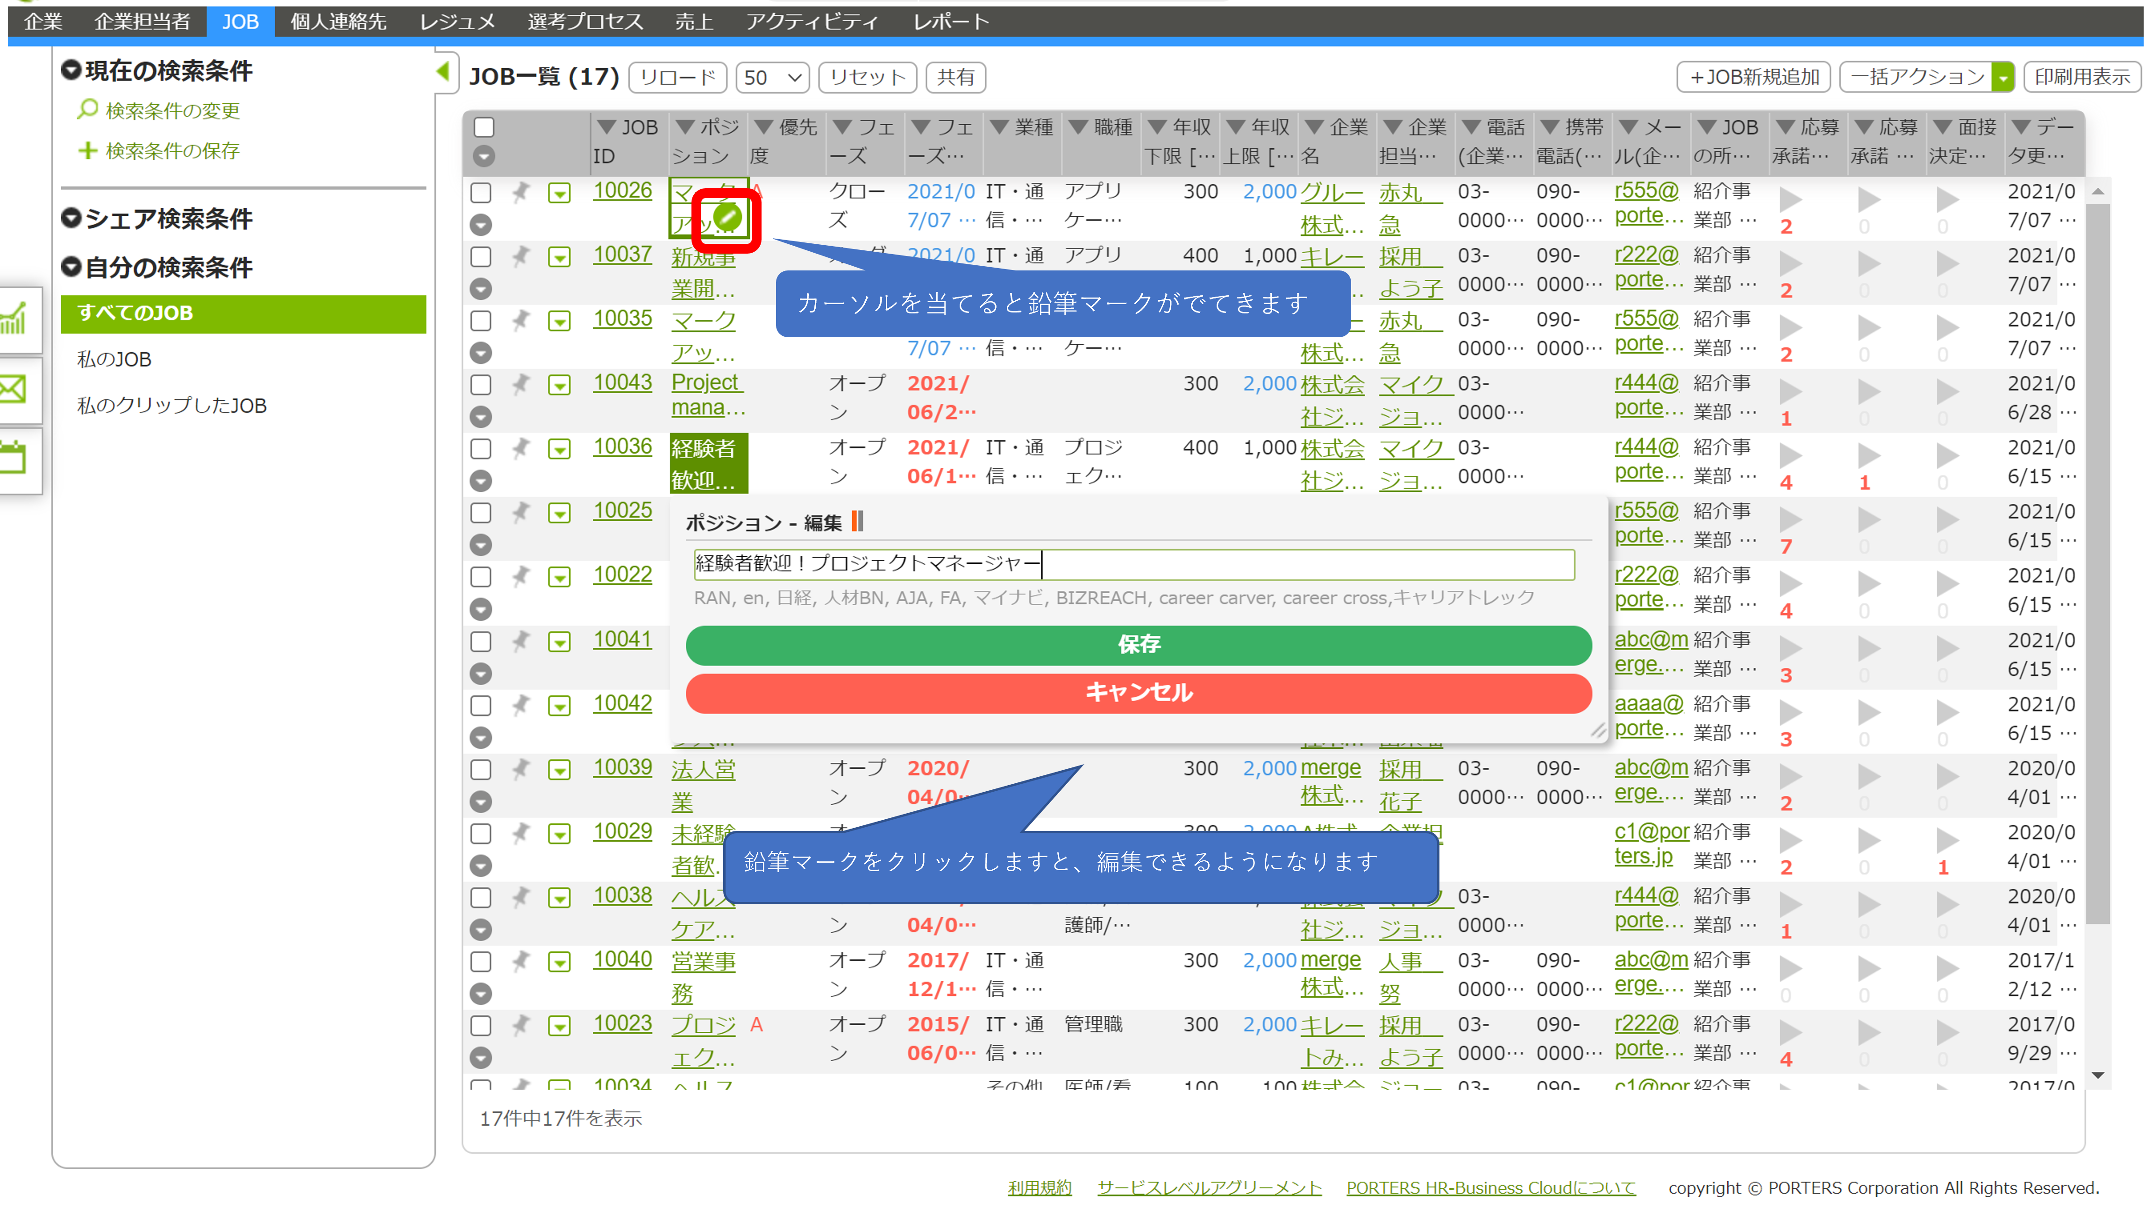Screen dimensions: 2151x1213
Task: Click the pin icon for JOB 10023
Action: [x=520, y=1025]
